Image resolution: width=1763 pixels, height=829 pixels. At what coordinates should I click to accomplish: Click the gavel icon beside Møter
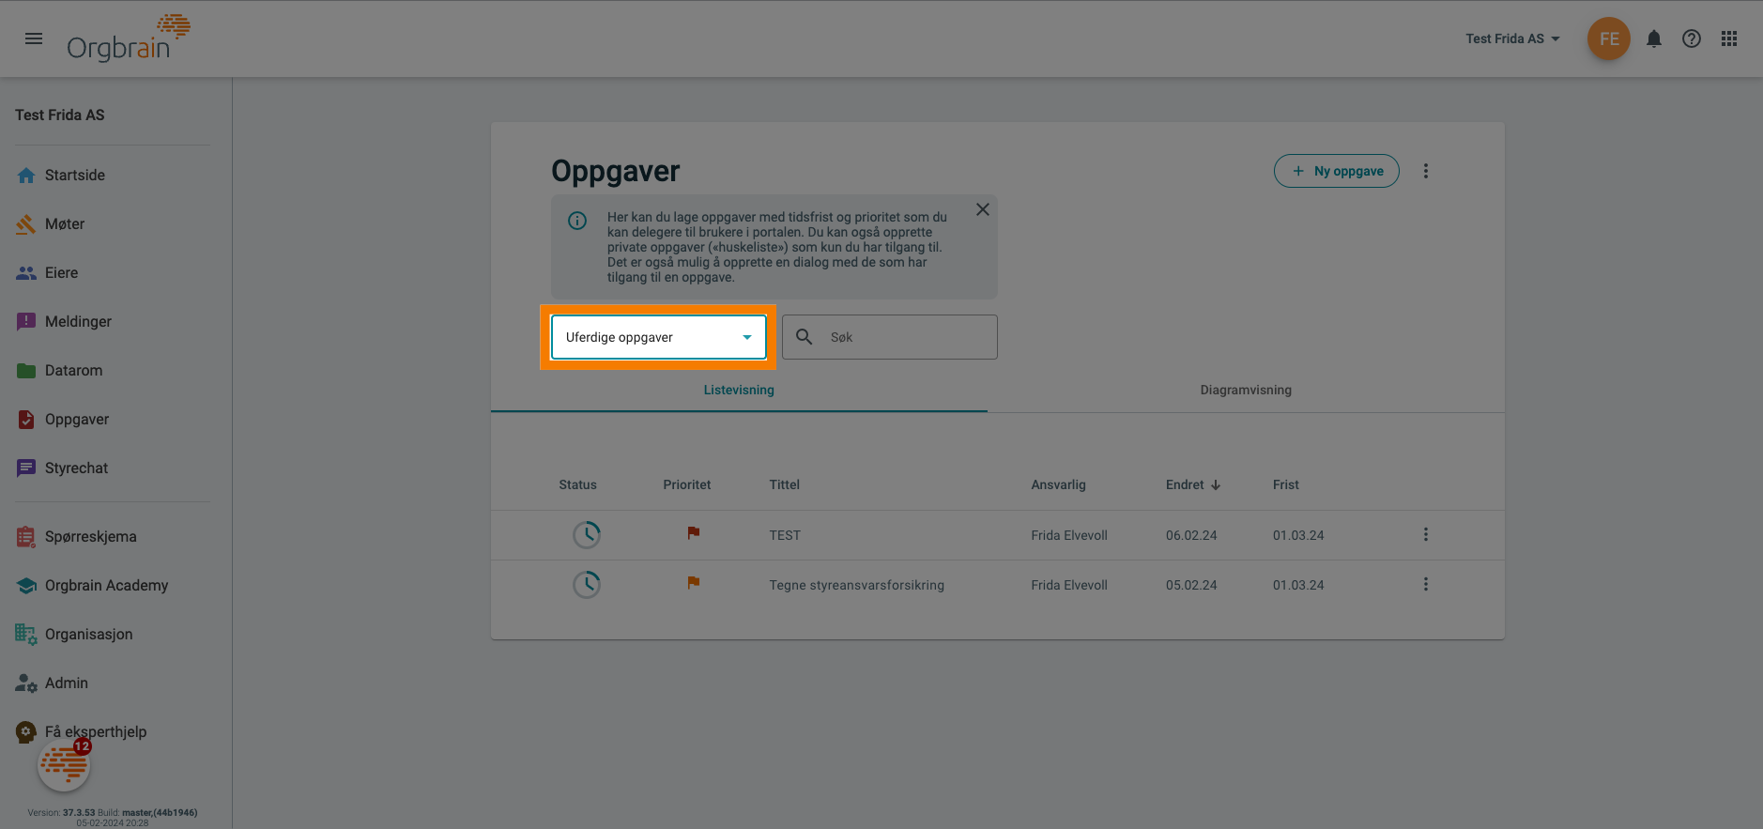coord(26,224)
